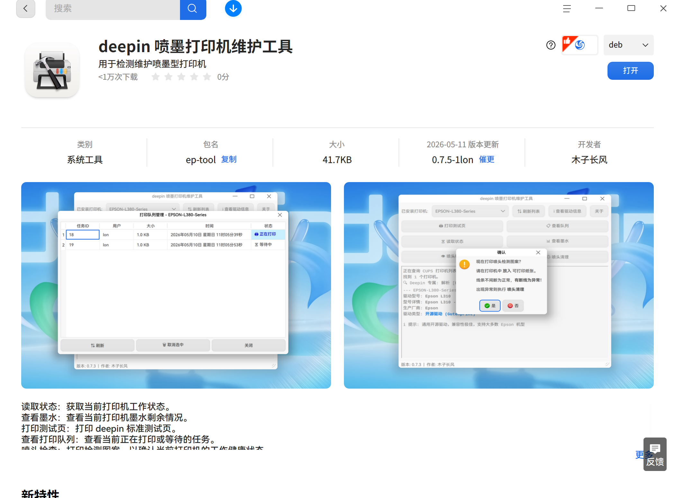Image resolution: width=675 pixels, height=498 pixels.
Task: Click the <1万次下载 download count
Action: 118,77
